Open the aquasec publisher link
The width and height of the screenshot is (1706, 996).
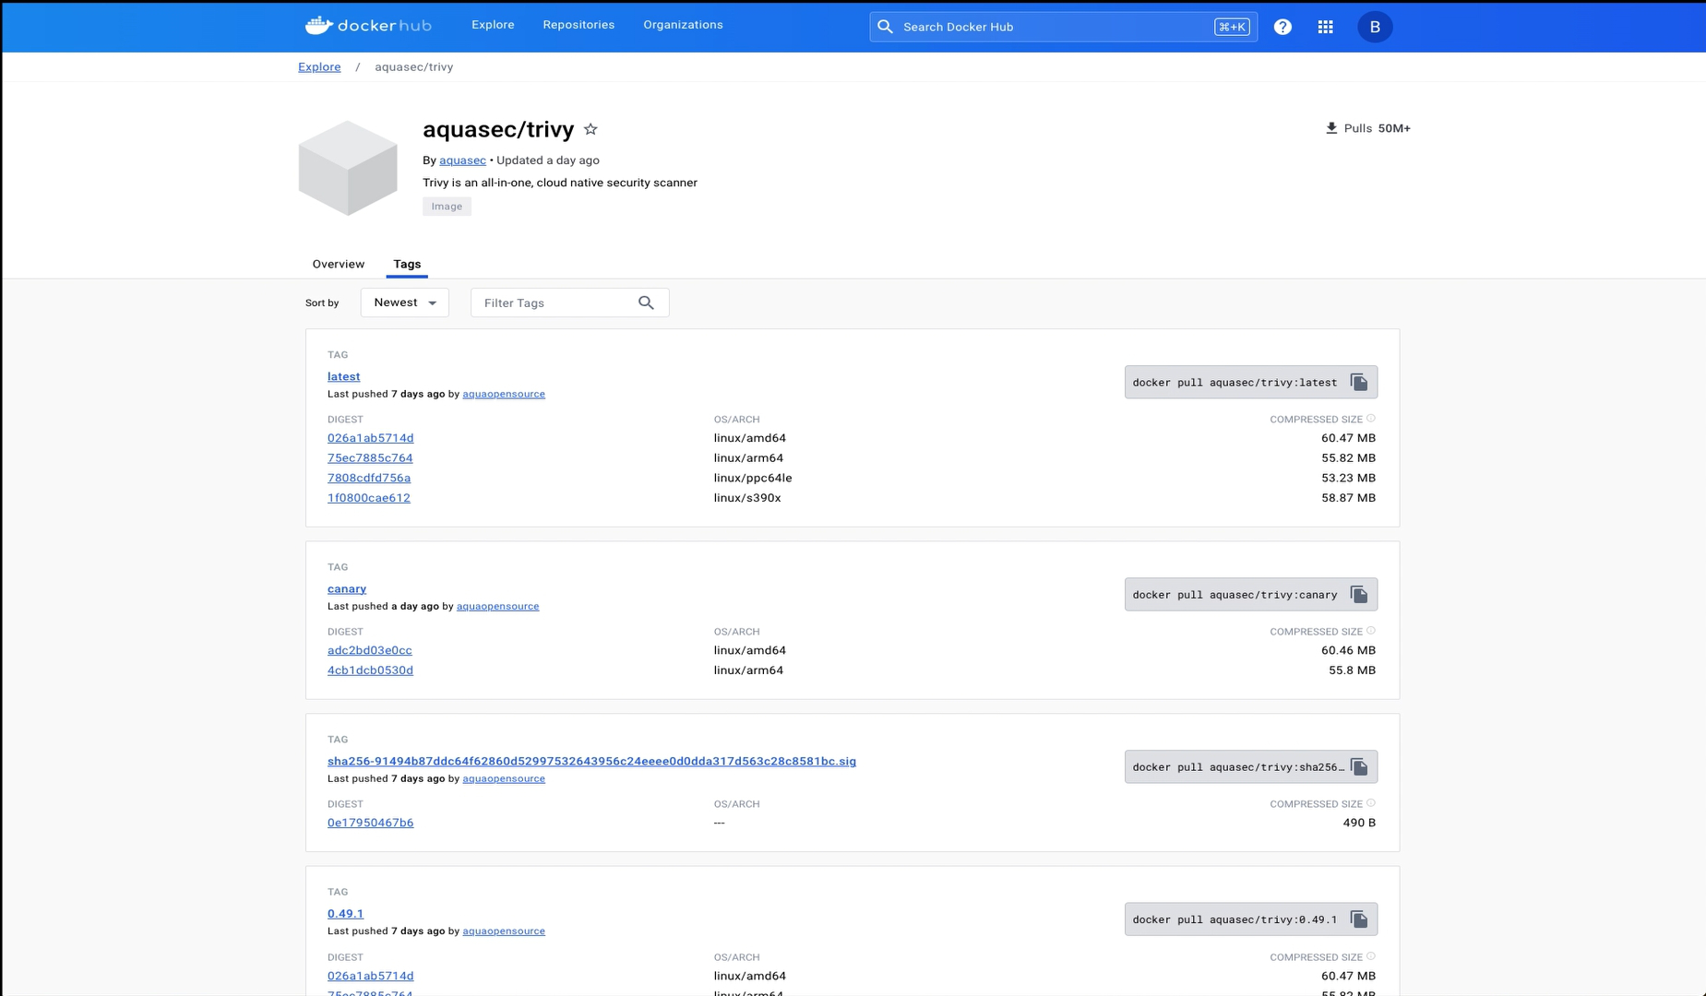[x=462, y=160]
